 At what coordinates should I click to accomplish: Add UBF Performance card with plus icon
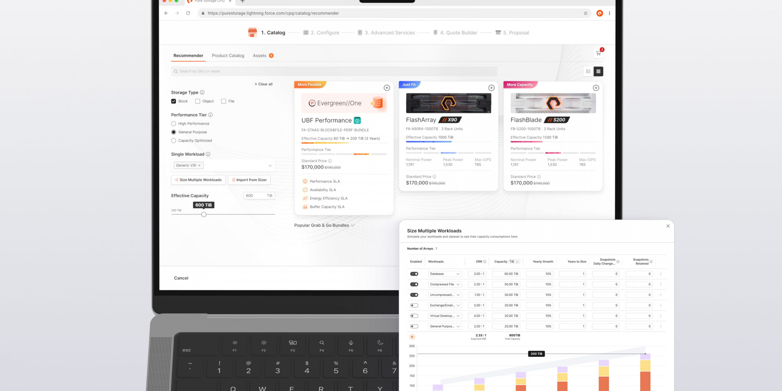387,88
